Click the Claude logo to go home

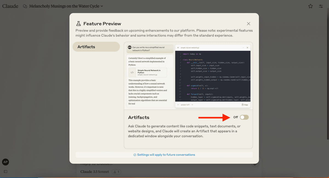pyautogui.click(x=10, y=6)
